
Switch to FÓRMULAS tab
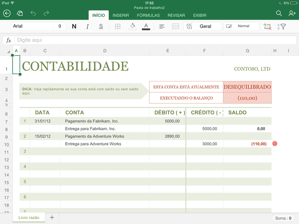(x=148, y=15)
